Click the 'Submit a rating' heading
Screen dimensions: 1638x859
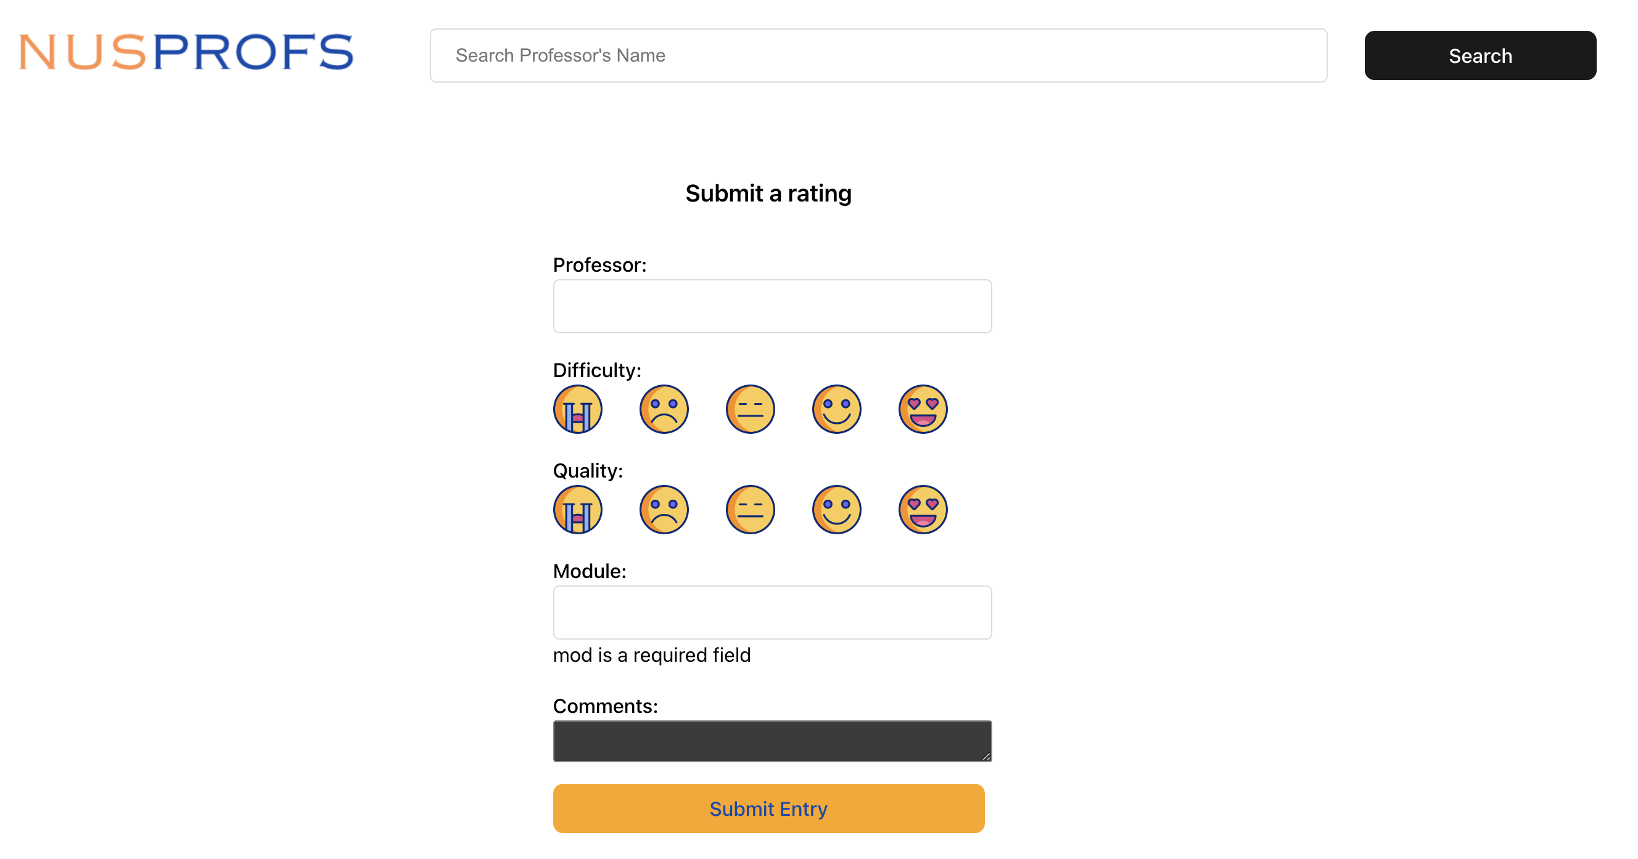(x=768, y=193)
